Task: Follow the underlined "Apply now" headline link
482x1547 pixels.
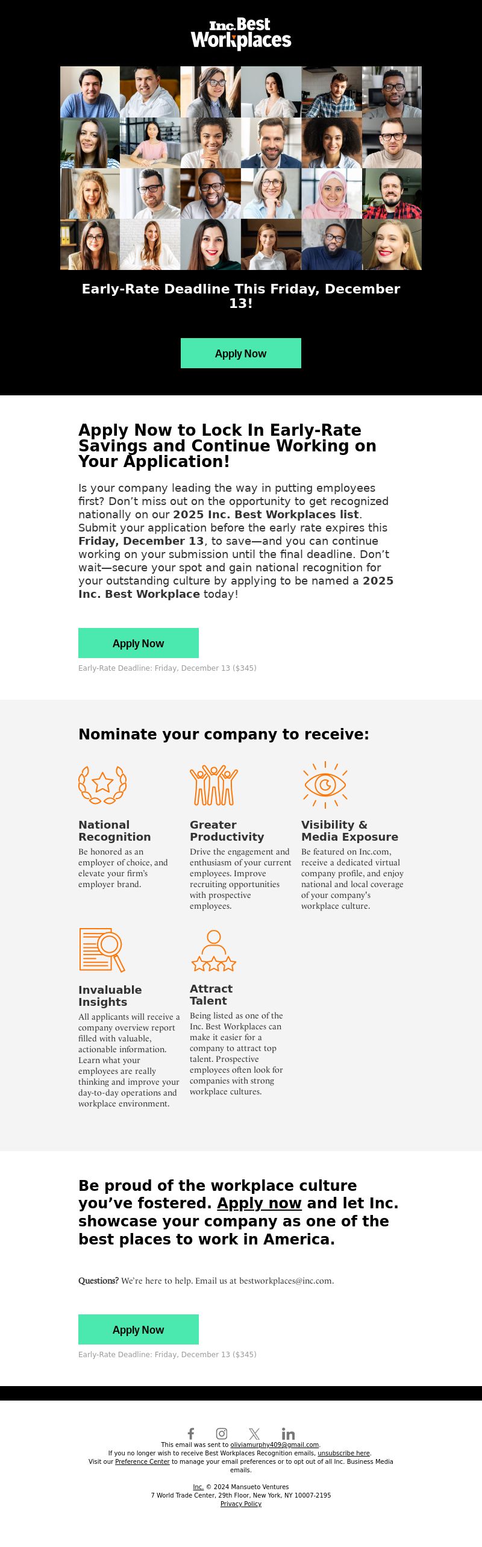Action: click(259, 1203)
